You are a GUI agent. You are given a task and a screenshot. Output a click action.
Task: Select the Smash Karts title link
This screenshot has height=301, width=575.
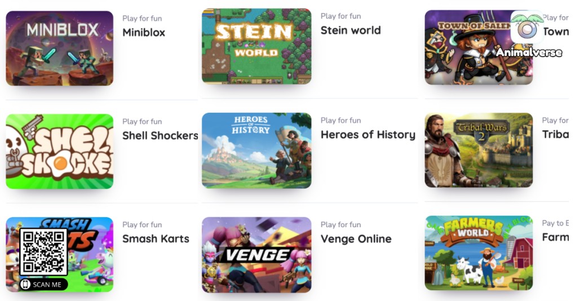pyautogui.click(x=156, y=238)
